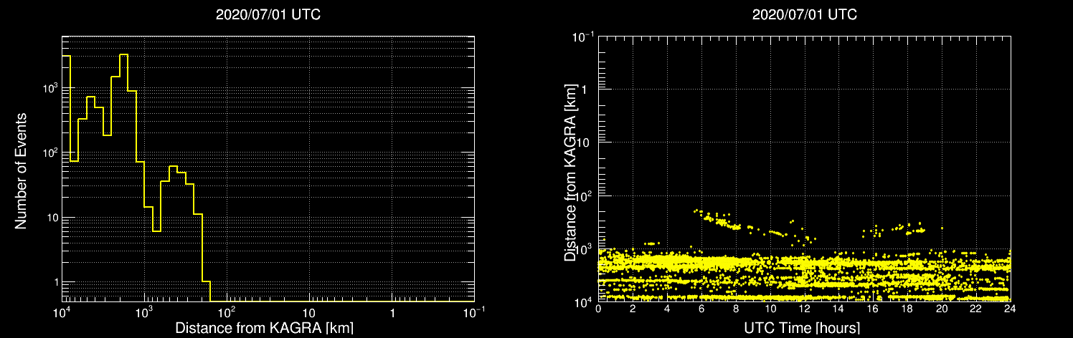Select the "Number of Events" y-axis label
The image size is (1073, 338).
pos(21,170)
